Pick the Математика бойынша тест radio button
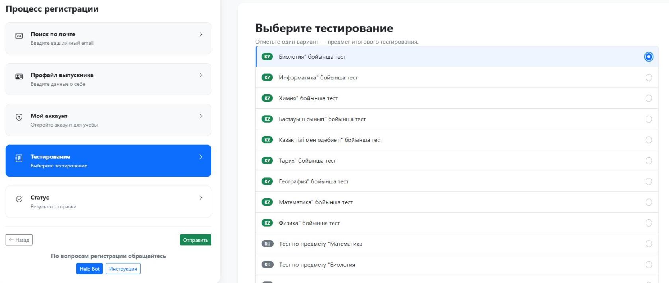This screenshot has width=669, height=283. coord(649,202)
